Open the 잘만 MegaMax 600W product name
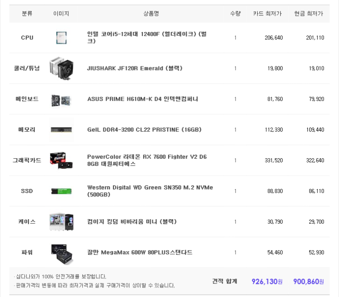 click(140, 252)
